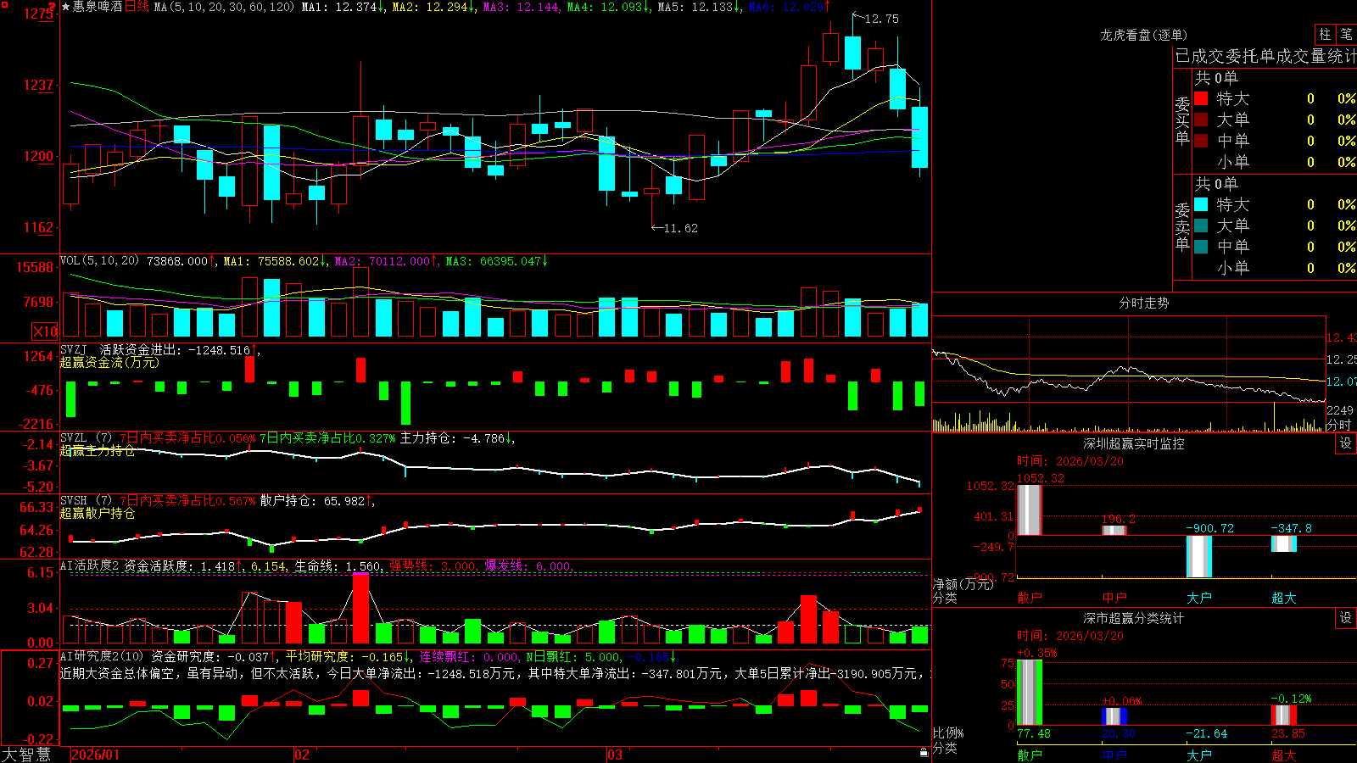Click the red question mark help icon

[x=52, y=7]
